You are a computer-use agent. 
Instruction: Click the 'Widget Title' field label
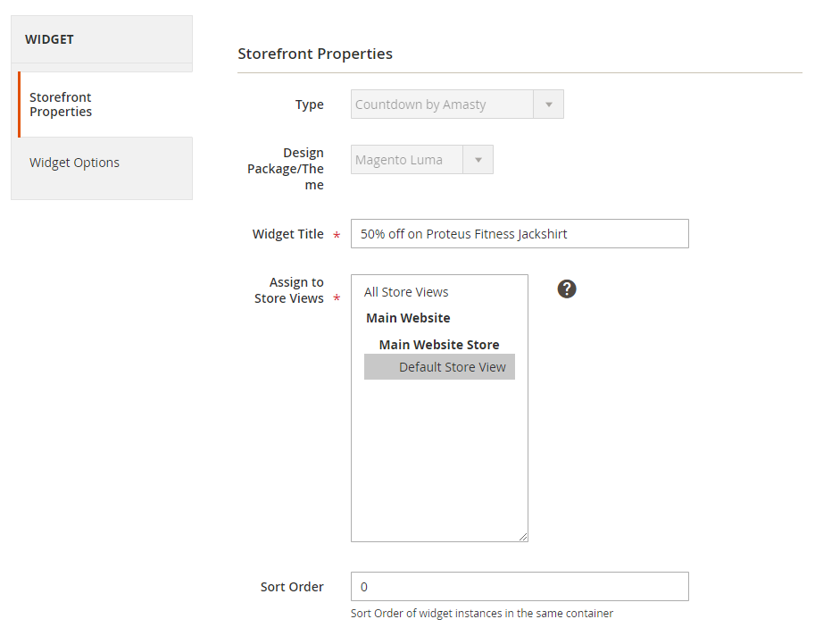[287, 234]
